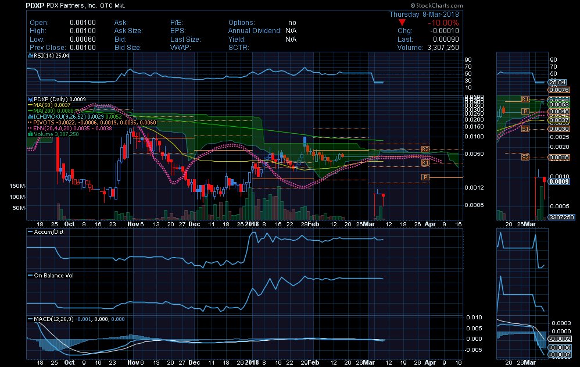Screen dimensions: 580x367
Task: Click the Last price value 0.00090
Action: pos(446,39)
